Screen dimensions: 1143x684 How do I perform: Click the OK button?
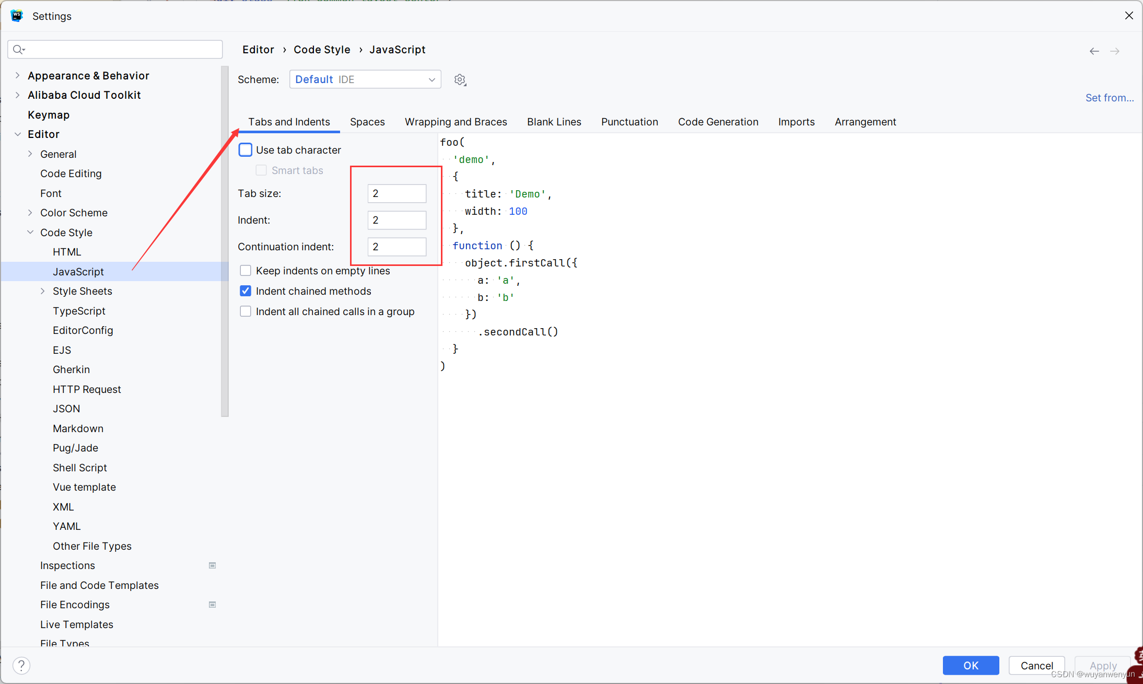click(x=971, y=665)
